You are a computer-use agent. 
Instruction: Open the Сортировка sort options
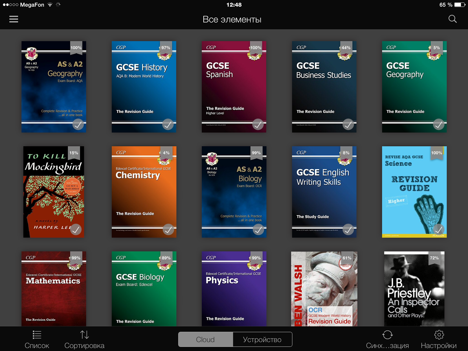pyautogui.click(x=84, y=340)
